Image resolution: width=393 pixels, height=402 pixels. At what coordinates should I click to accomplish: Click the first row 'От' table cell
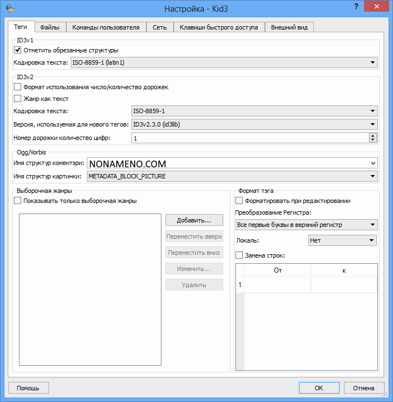click(x=277, y=285)
